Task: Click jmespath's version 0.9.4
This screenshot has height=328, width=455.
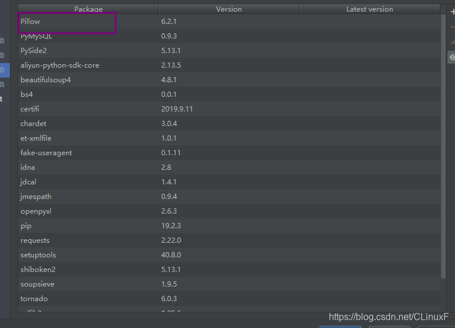Action: coord(169,197)
